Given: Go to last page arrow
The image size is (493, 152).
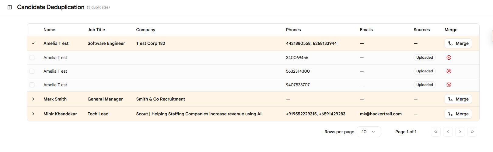Looking at the screenshot, I should pos(472,132).
